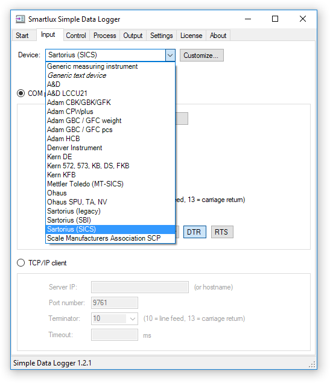The width and height of the screenshot is (330, 383).
Task: Choose Sartorius (SBI) device
Action: click(x=110, y=220)
